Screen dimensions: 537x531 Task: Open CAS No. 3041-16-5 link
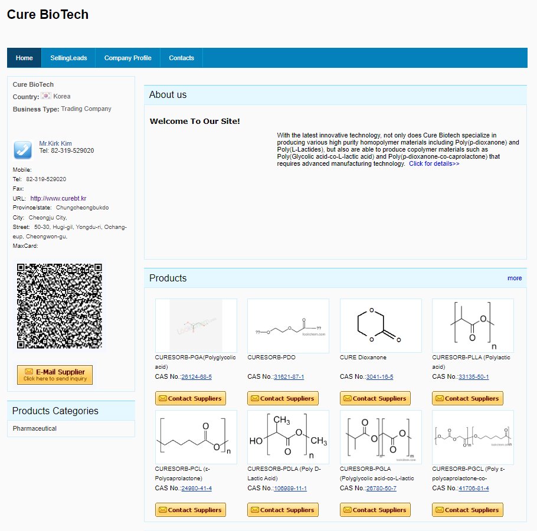coord(379,376)
